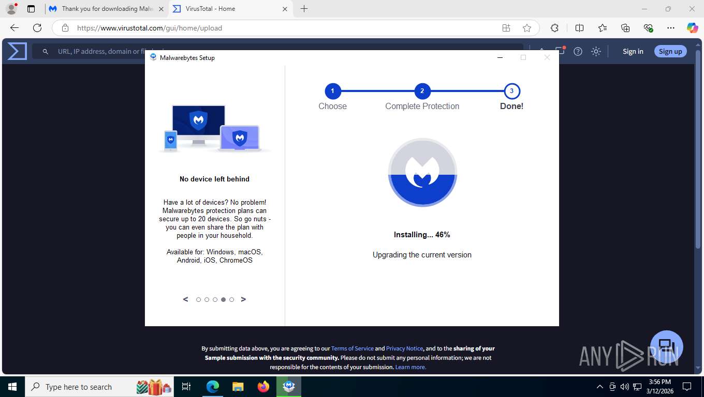
Task: Open a new browser tab
Action: pos(304,9)
